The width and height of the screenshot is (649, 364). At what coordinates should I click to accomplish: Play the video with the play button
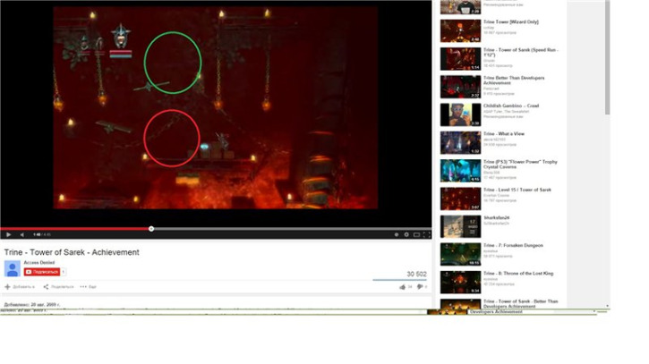[8, 234]
